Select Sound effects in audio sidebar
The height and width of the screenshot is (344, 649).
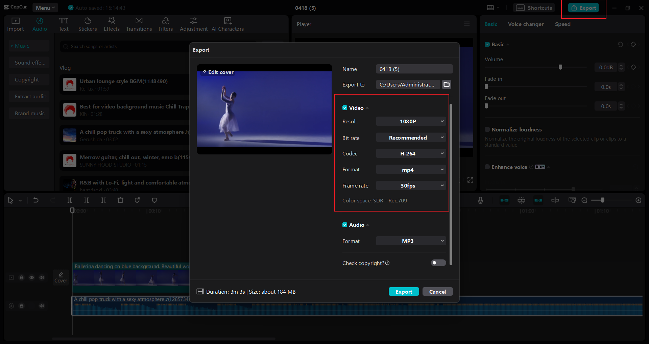pyautogui.click(x=29, y=63)
